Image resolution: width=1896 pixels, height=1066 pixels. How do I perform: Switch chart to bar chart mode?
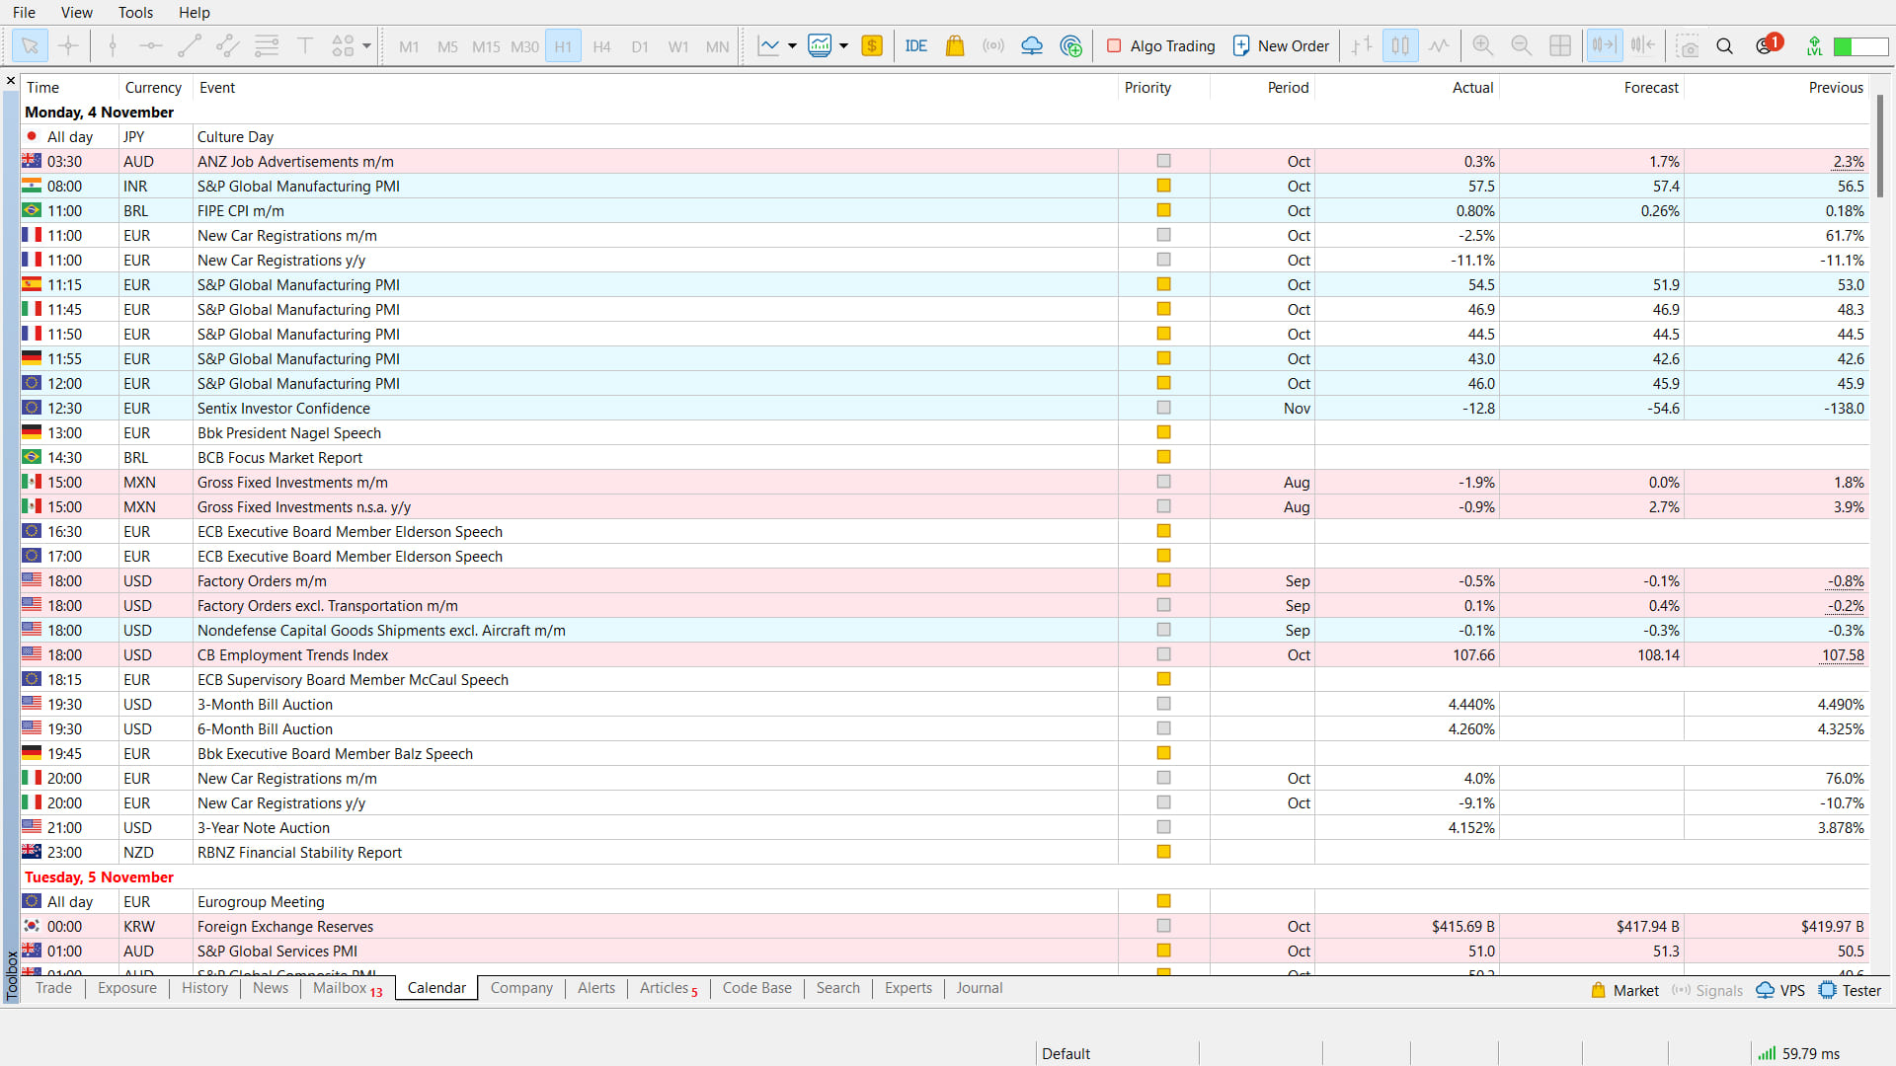[x=1362, y=45]
